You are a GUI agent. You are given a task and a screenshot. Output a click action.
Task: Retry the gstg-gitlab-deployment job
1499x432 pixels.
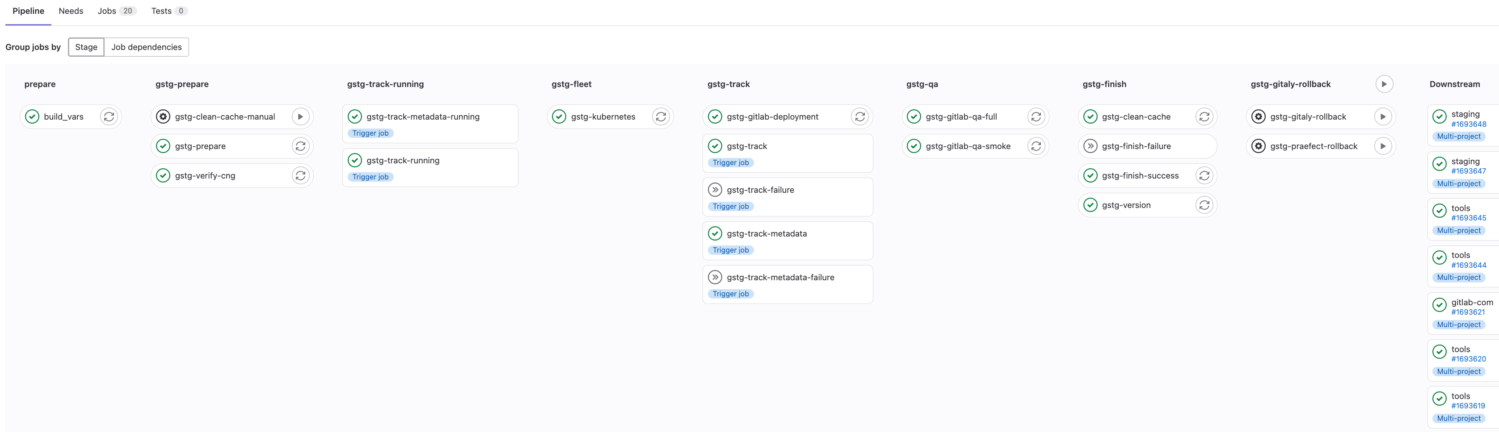[x=860, y=117]
